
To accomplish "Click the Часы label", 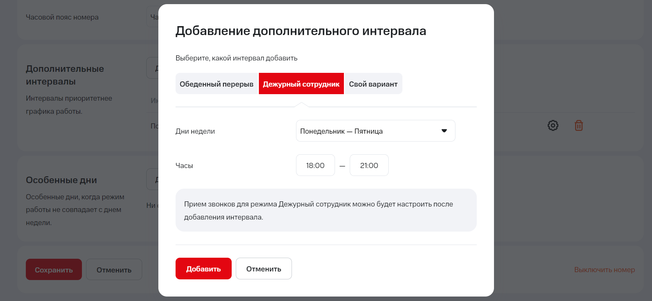I will [x=184, y=166].
